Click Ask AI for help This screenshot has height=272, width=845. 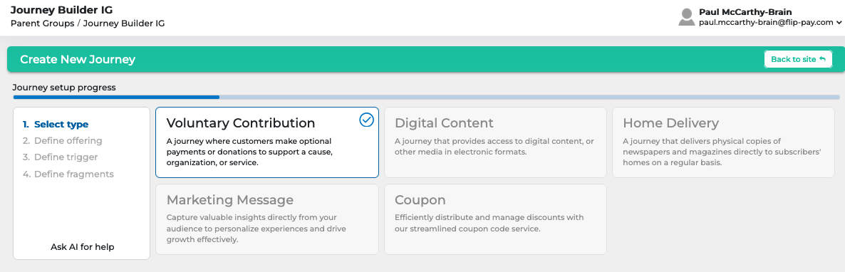(x=83, y=246)
